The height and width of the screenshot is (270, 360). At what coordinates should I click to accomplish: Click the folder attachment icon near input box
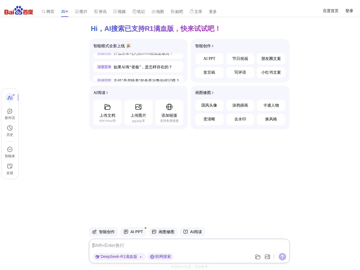point(258,257)
